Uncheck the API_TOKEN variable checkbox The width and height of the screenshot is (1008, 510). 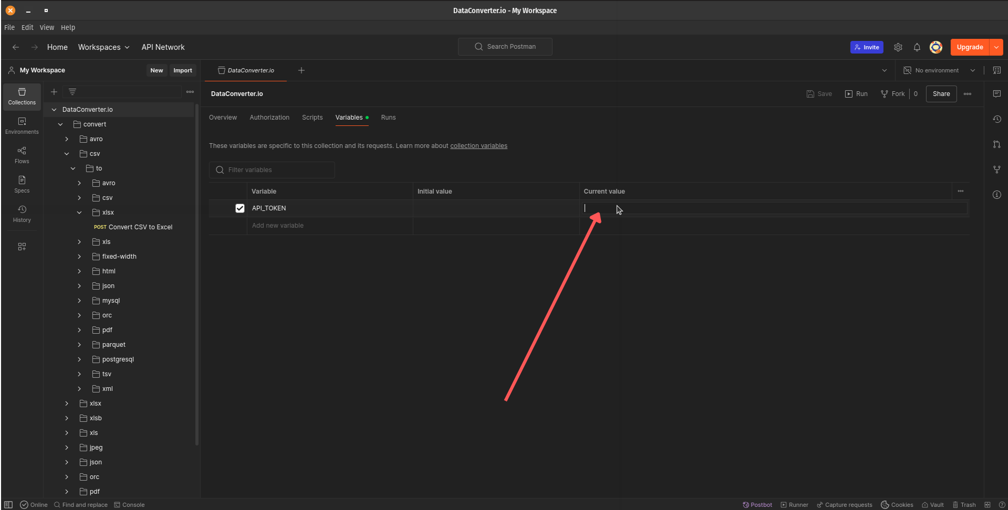(240, 208)
